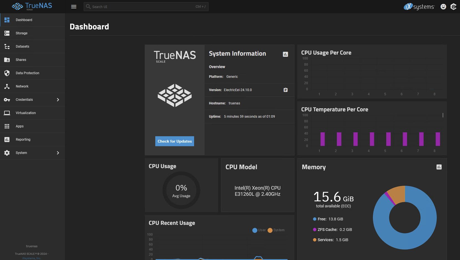Open the Storage section from the sidebar

click(x=21, y=33)
